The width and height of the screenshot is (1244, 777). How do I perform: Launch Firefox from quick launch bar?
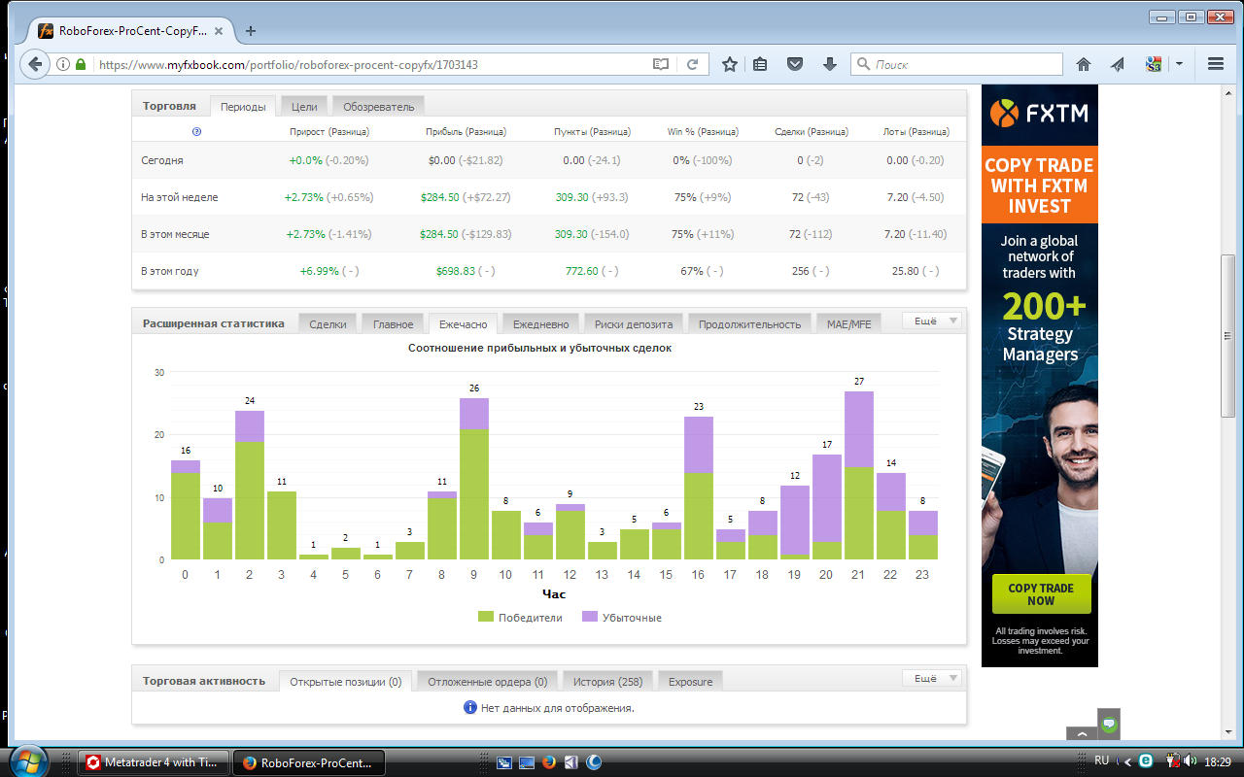[x=548, y=762]
